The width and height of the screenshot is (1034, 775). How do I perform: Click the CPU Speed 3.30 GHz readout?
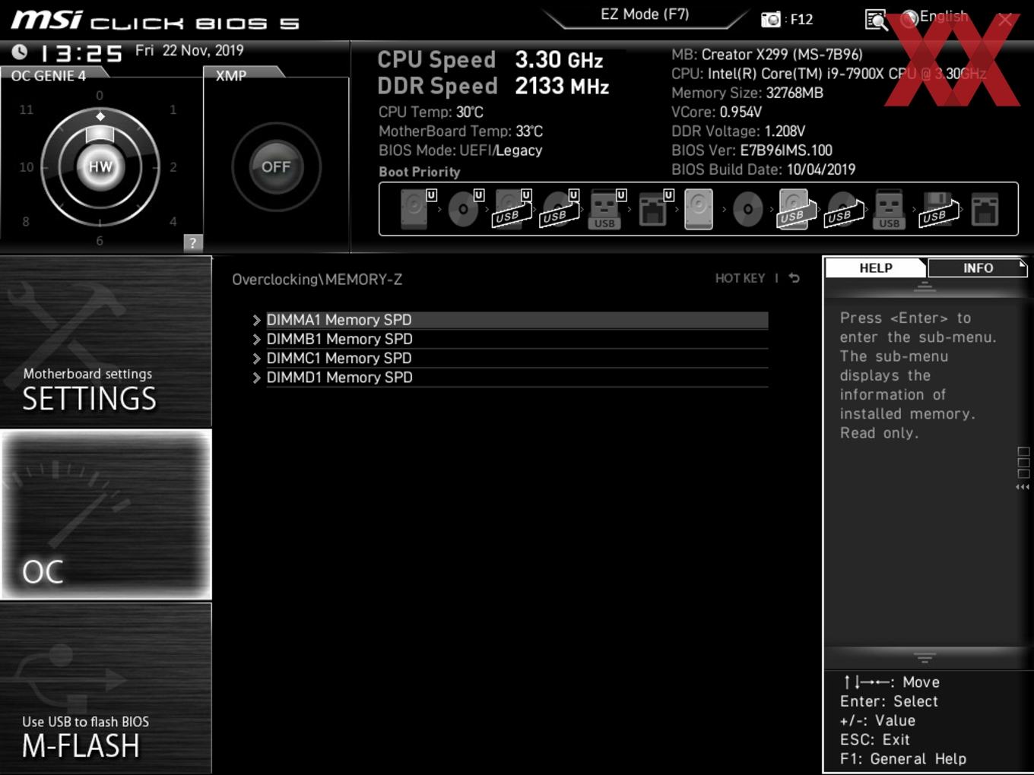coord(490,59)
